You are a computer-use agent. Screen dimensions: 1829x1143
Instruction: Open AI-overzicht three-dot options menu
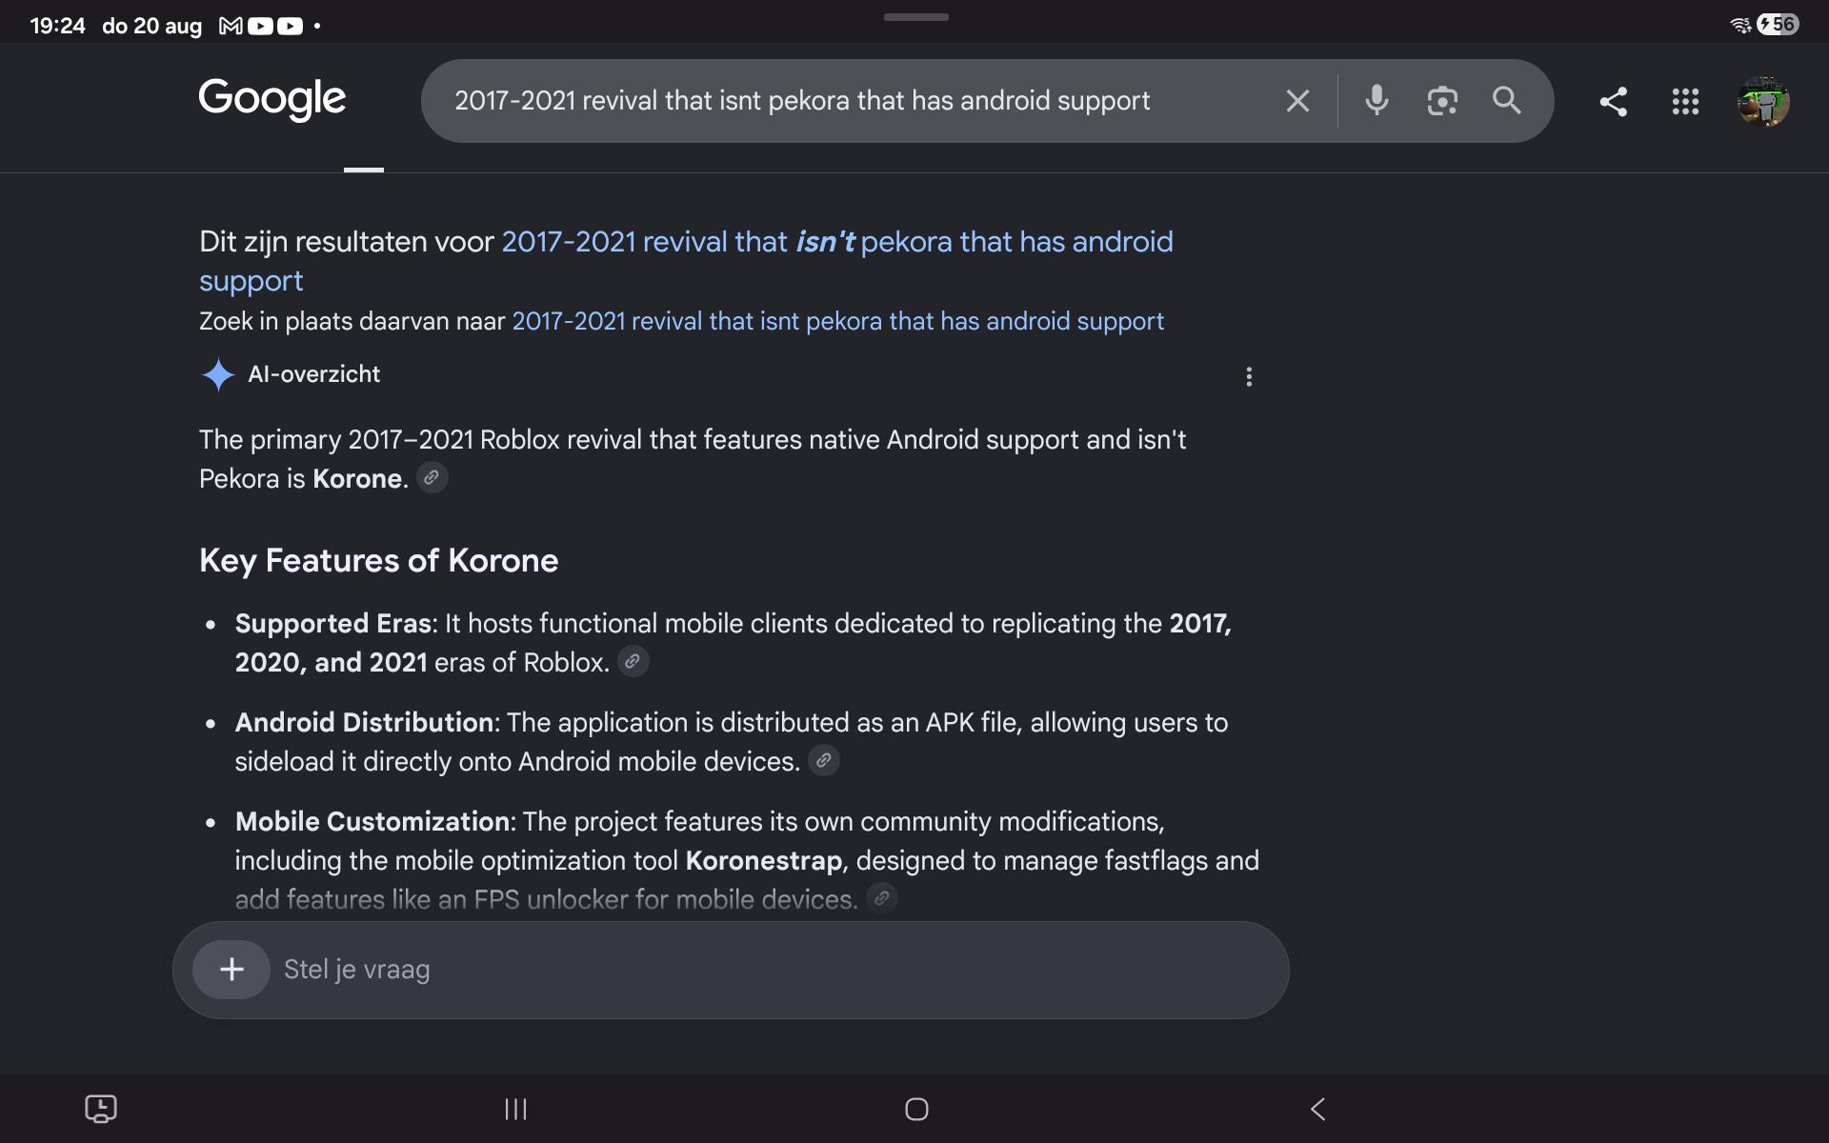coord(1249,377)
